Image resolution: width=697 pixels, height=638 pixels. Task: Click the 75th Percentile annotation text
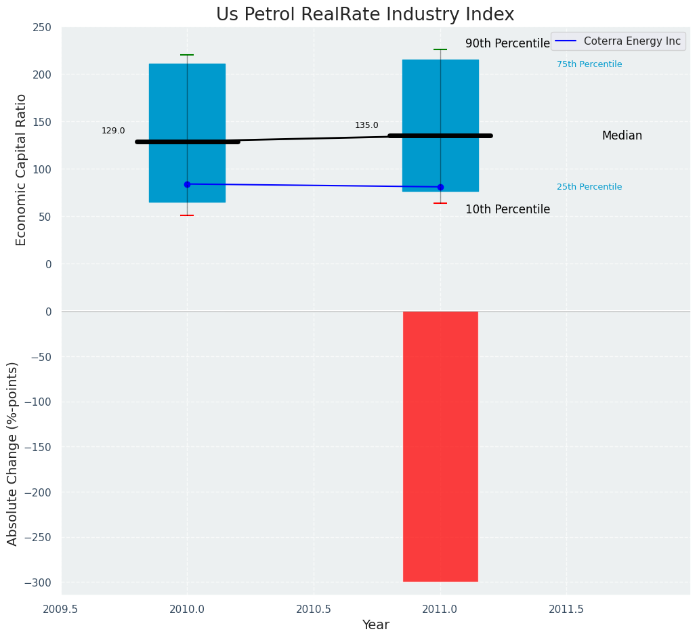coord(589,64)
